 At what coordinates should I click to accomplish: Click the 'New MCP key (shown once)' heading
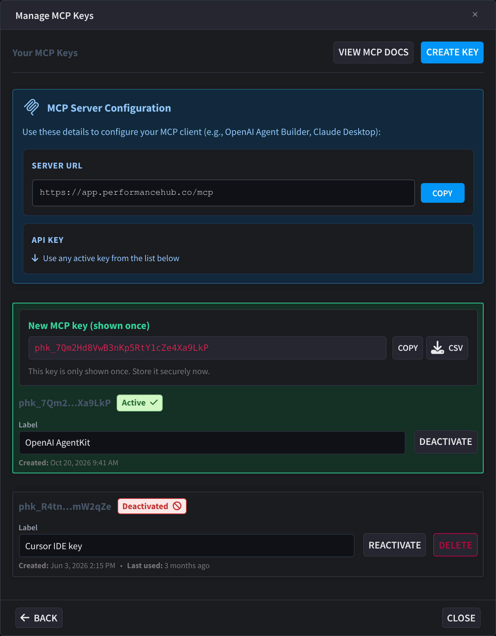pyautogui.click(x=89, y=326)
